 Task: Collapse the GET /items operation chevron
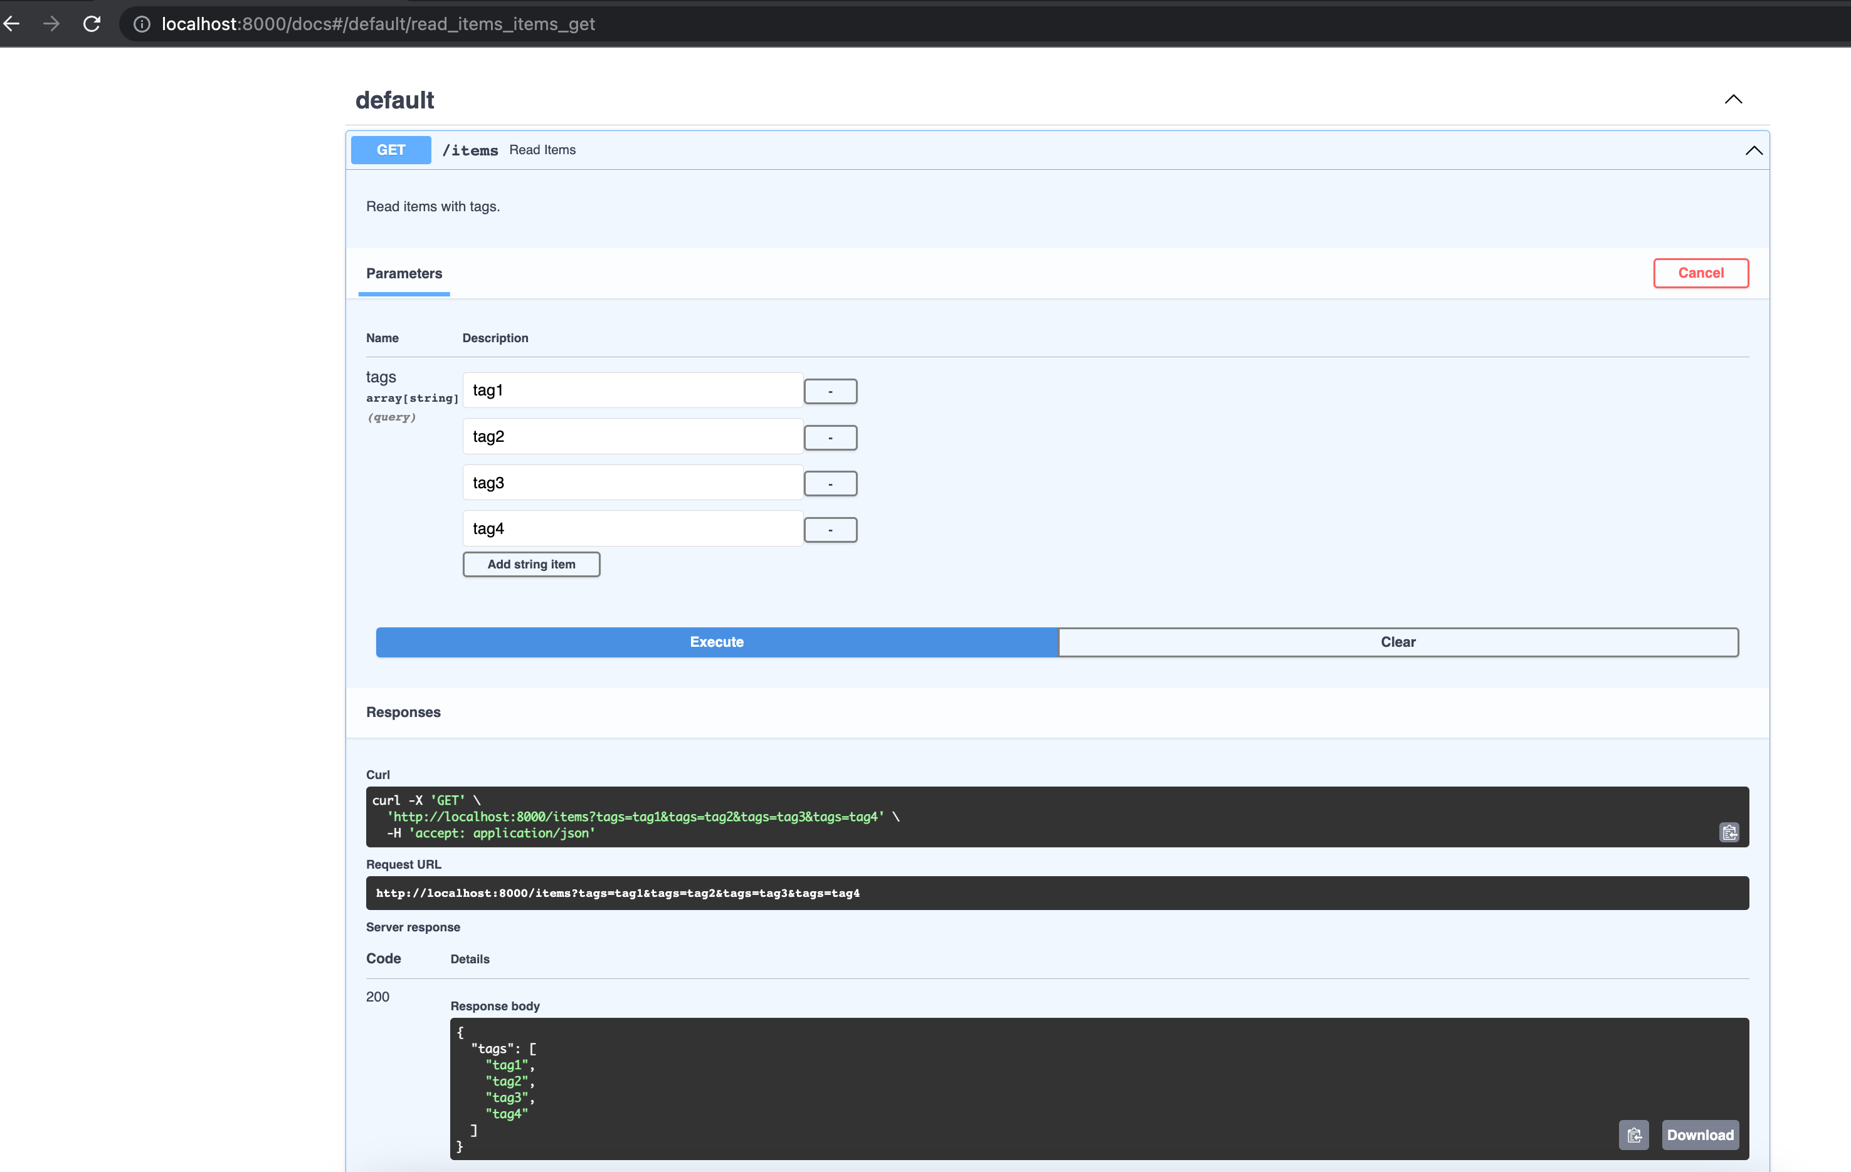coord(1753,150)
